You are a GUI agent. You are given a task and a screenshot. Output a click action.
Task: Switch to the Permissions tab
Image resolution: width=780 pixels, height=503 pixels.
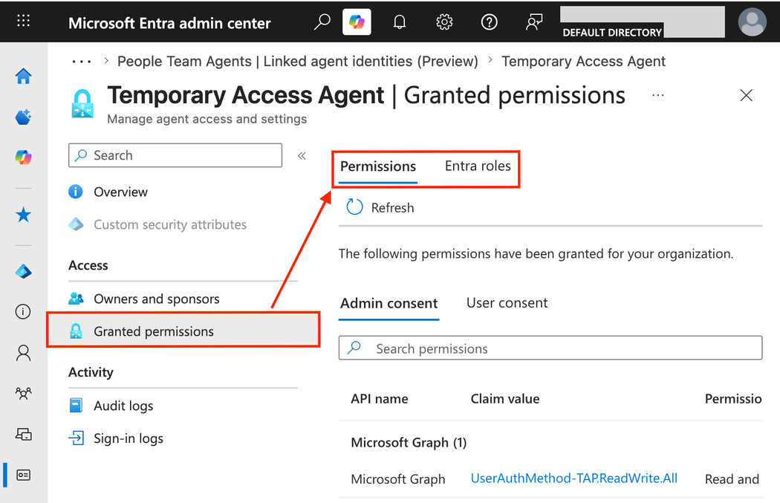point(377,166)
